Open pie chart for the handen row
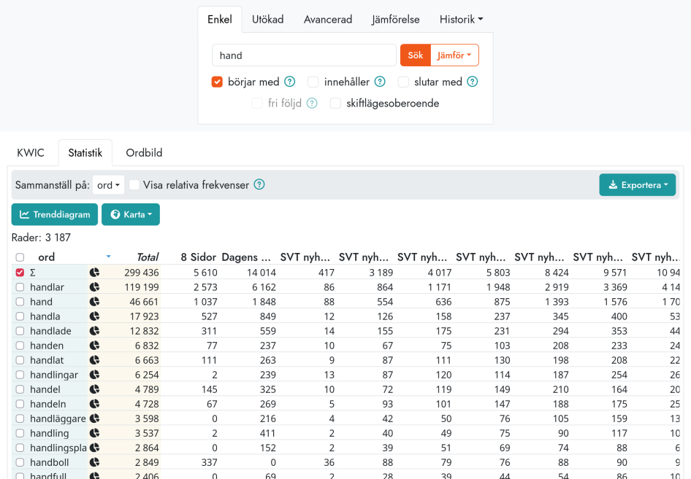The height and width of the screenshot is (479, 691). click(94, 346)
